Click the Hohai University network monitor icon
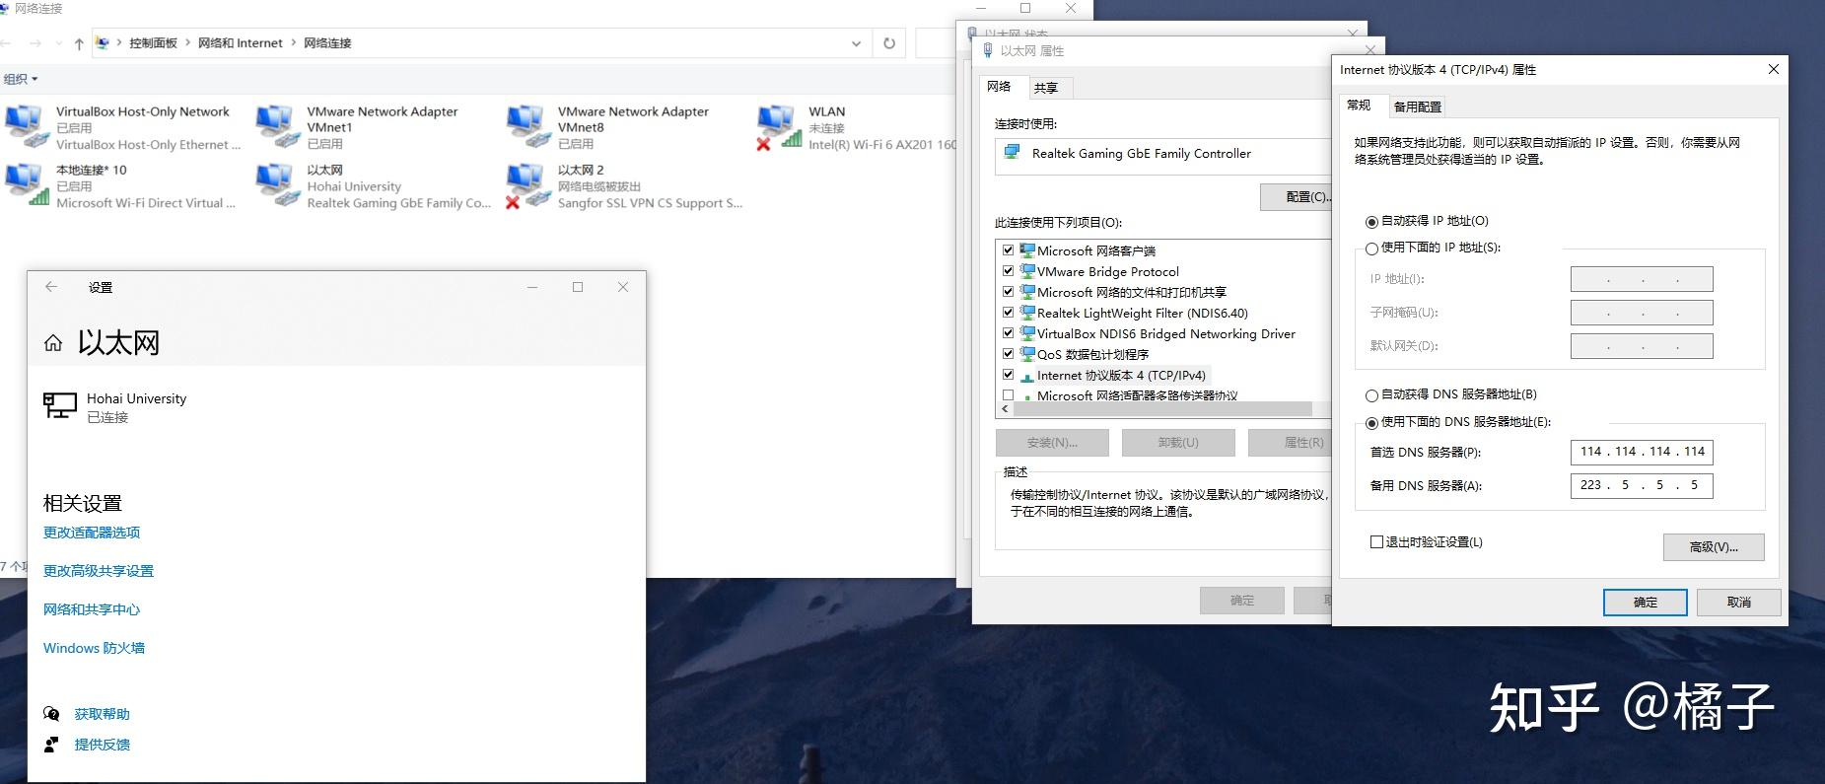This screenshot has height=784, width=1825. pos(60,405)
